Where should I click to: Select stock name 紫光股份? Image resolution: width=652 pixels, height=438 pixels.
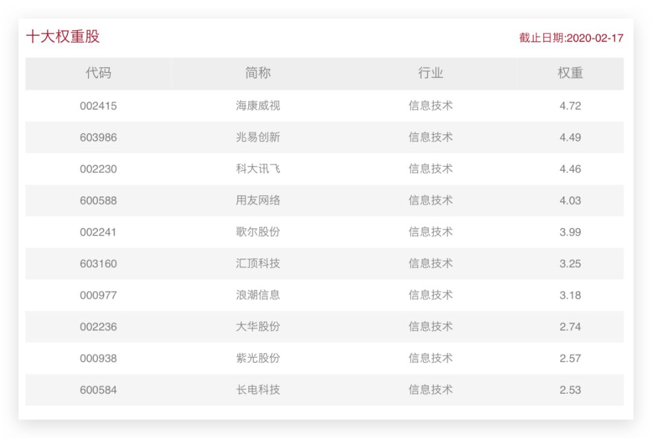click(x=258, y=358)
